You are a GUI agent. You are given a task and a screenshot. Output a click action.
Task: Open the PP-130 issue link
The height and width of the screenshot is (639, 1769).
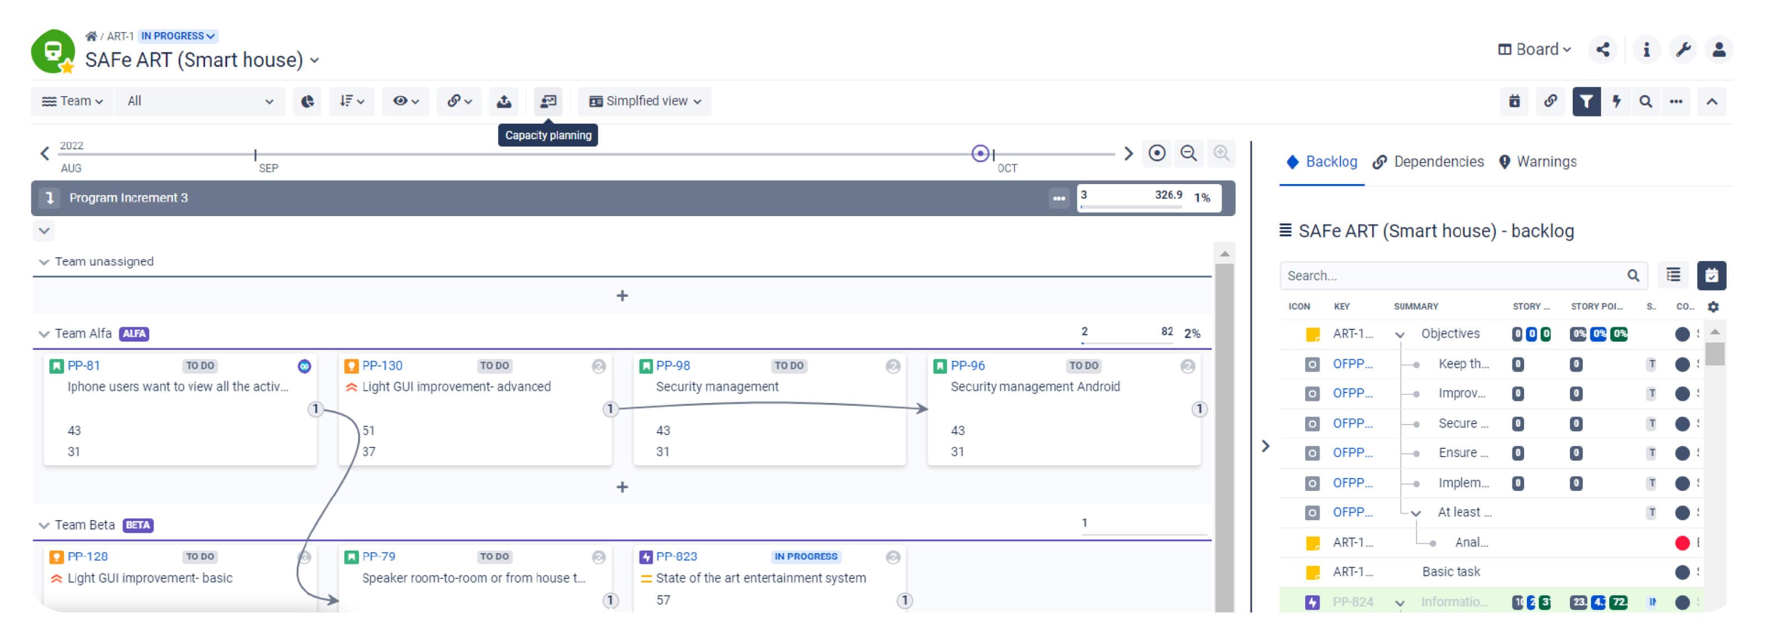pos(383,366)
